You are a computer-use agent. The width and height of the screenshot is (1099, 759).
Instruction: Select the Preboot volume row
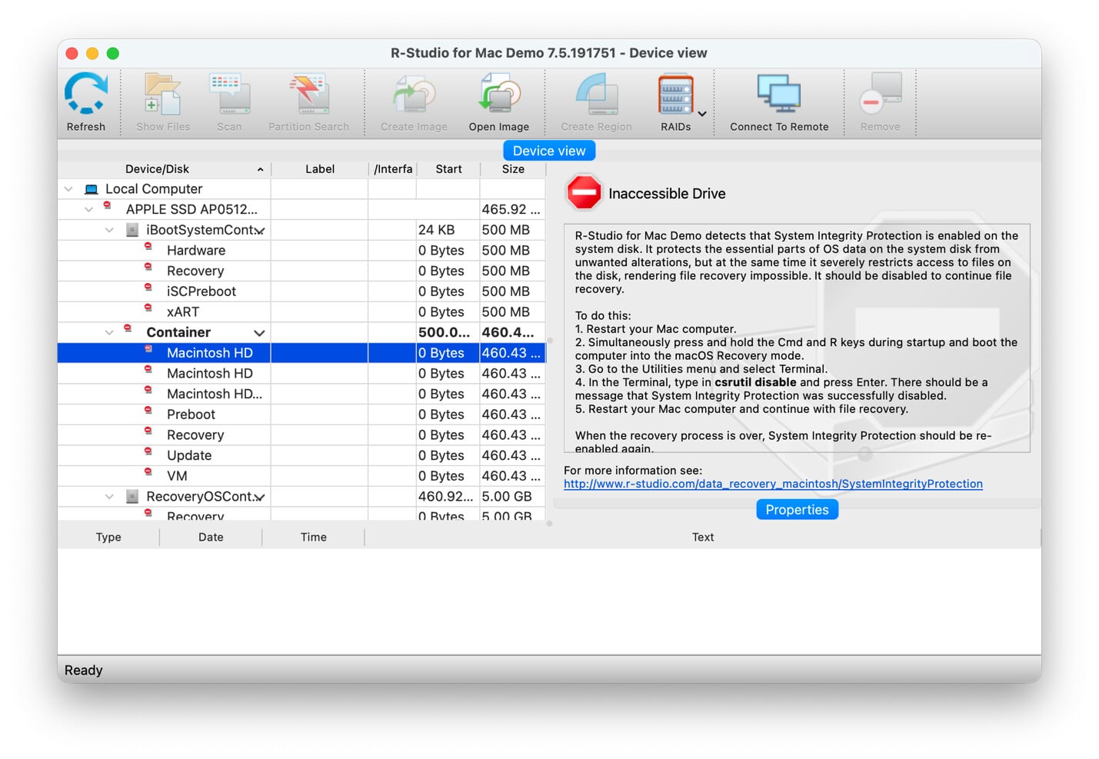pyautogui.click(x=301, y=414)
